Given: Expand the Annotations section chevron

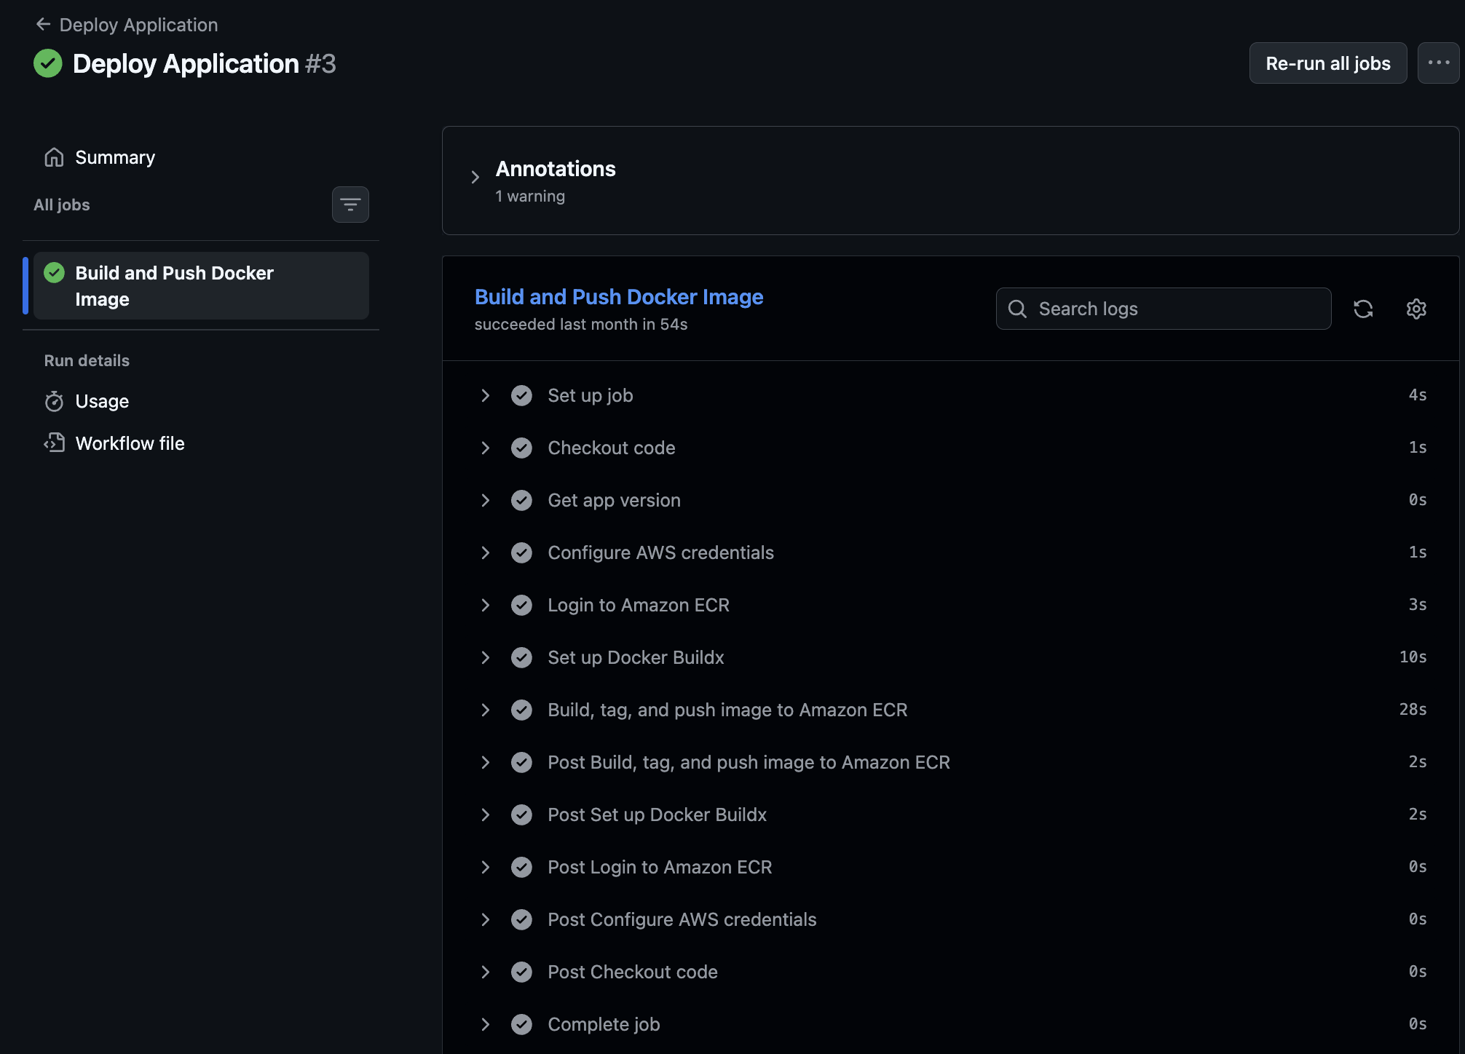Looking at the screenshot, I should pos(475,177).
